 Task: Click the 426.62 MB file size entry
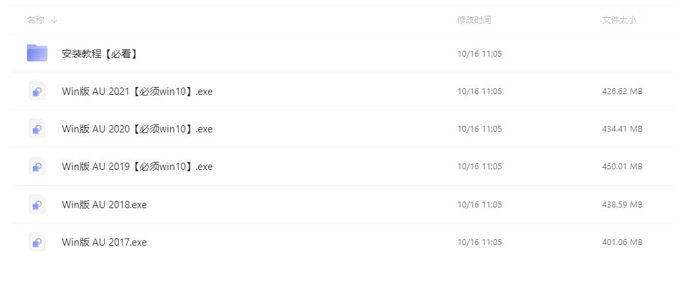(622, 92)
